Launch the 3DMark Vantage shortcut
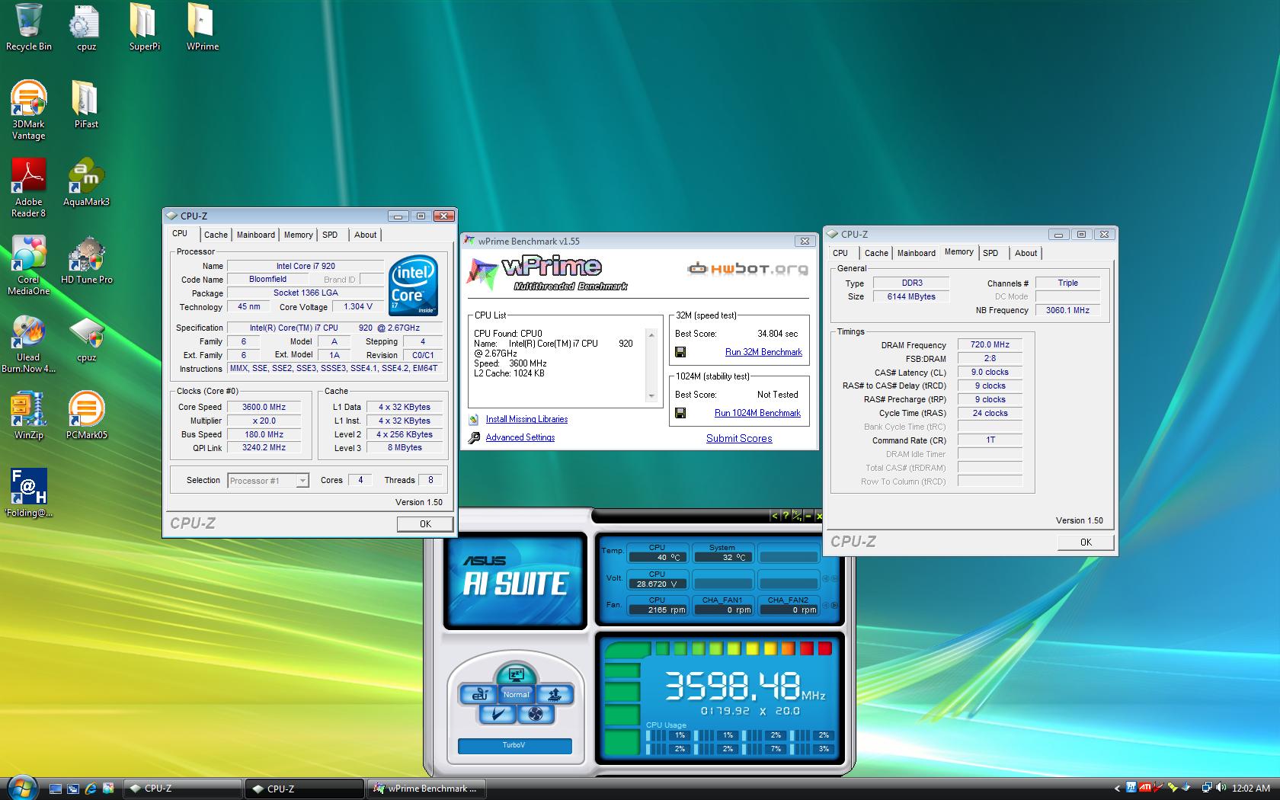 [28, 110]
